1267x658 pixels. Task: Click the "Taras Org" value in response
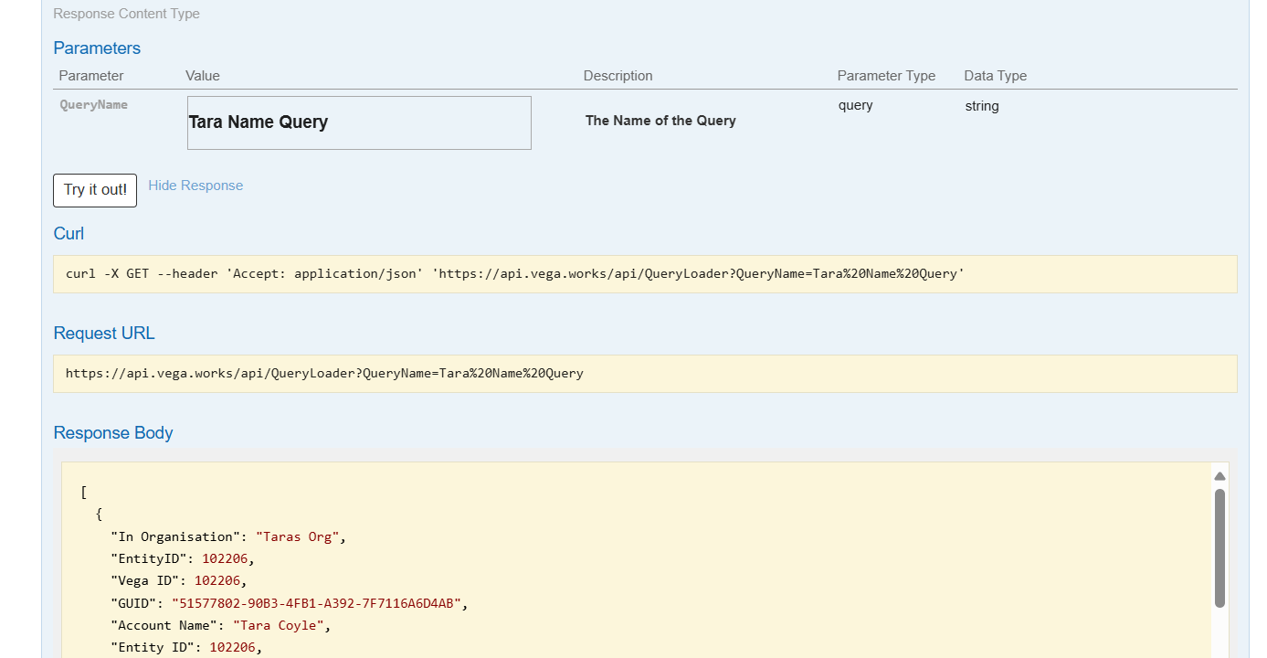pos(298,537)
